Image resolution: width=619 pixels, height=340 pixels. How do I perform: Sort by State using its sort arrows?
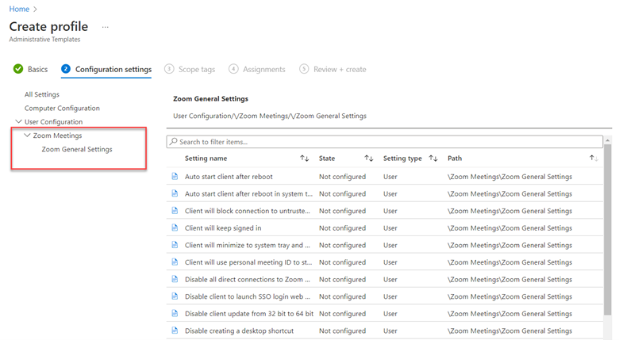[x=369, y=159]
